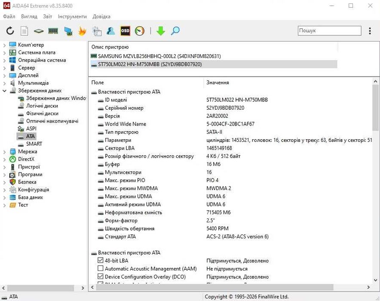The width and height of the screenshot is (380, 301).
Task: Open Збереження даних Windows tree item
Action: [52, 98]
